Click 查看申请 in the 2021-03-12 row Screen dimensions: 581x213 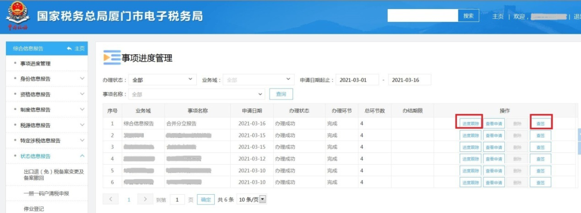click(494, 159)
